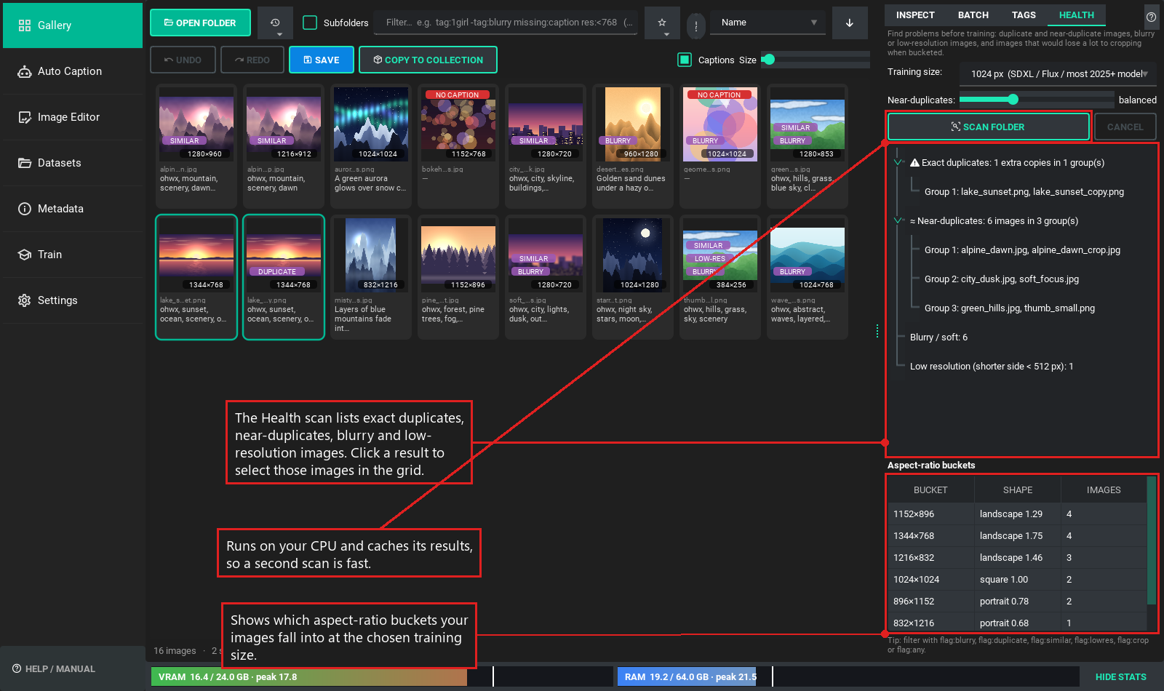Click the square 1.00 shape cell
1164x691 pixels.
click(1017, 580)
